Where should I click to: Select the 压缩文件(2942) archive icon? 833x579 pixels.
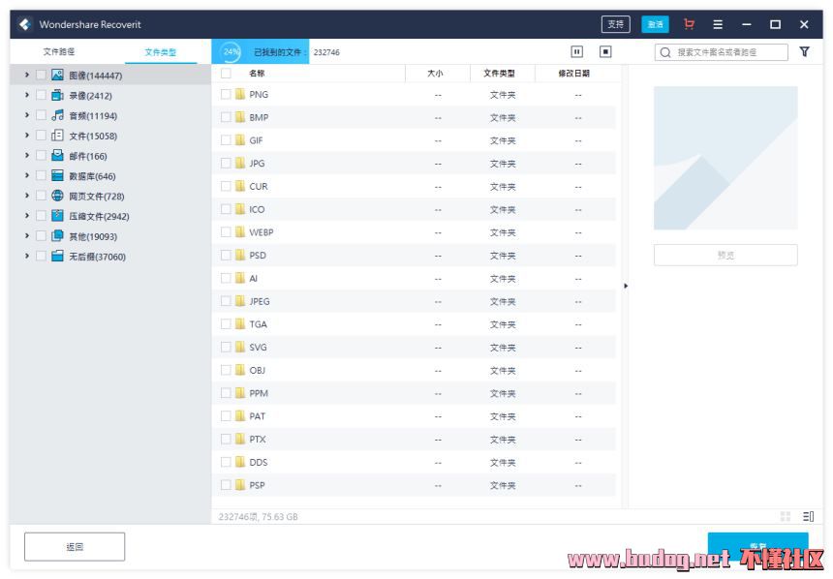tap(57, 216)
